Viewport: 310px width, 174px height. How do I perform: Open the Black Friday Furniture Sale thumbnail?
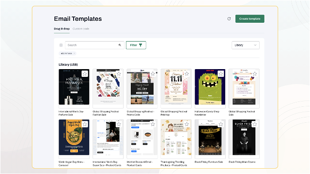click(x=210, y=139)
